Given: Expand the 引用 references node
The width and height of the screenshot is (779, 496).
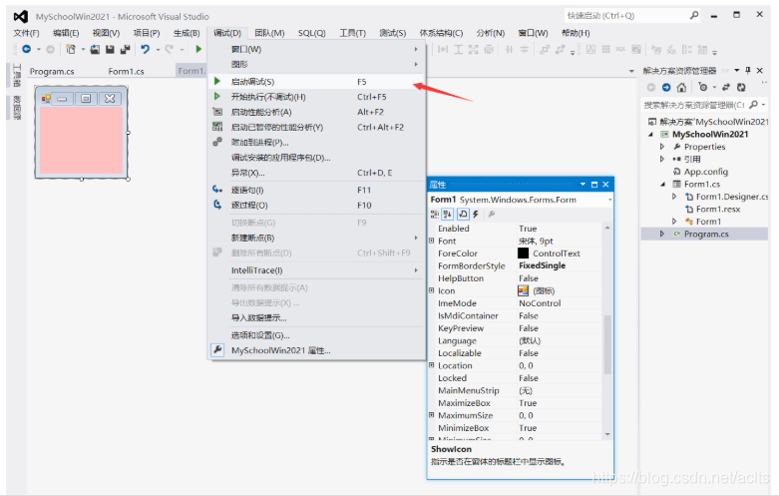Looking at the screenshot, I should pyautogui.click(x=661, y=159).
